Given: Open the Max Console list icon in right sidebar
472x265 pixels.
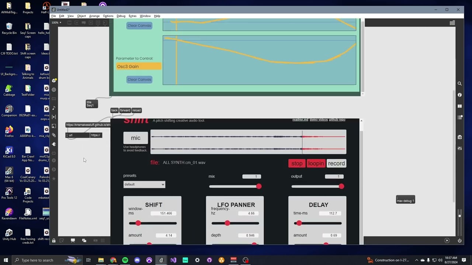Looking at the screenshot, I should 459,117.
